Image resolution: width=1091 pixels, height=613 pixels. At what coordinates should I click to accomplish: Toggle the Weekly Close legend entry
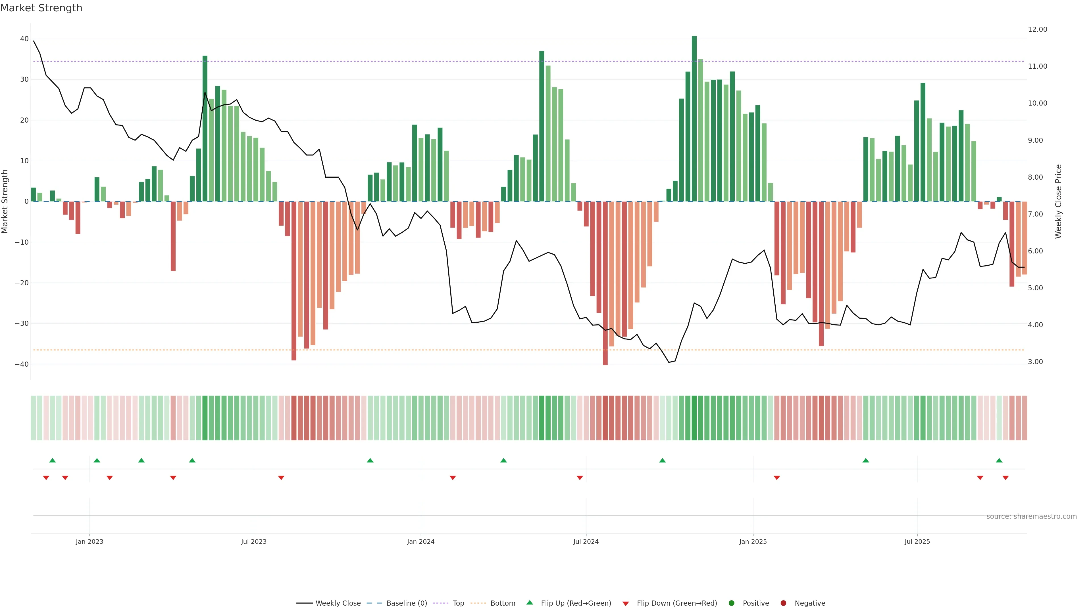338,603
